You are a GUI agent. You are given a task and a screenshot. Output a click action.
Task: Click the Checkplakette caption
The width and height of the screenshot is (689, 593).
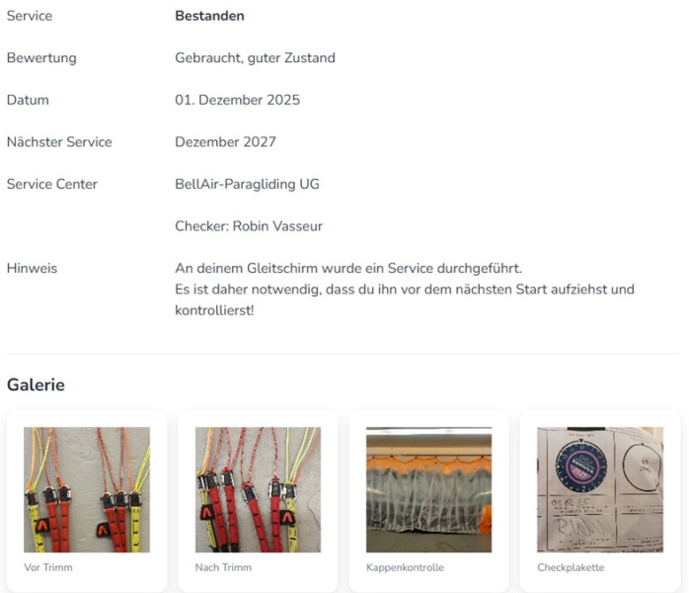point(571,567)
